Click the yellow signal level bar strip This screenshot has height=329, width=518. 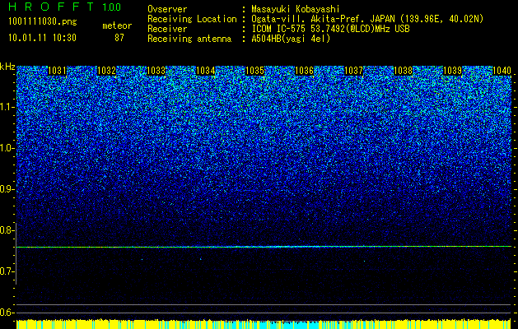[264, 324]
